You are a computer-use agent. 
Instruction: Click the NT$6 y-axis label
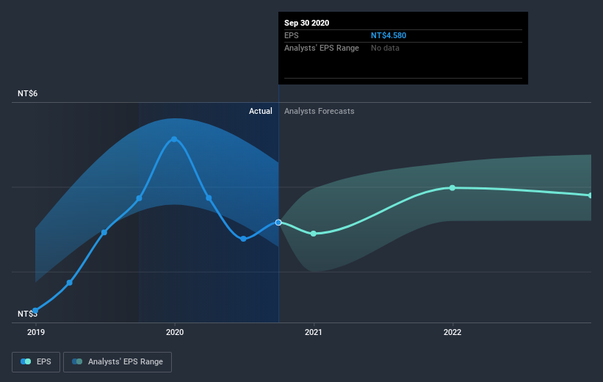coord(28,93)
